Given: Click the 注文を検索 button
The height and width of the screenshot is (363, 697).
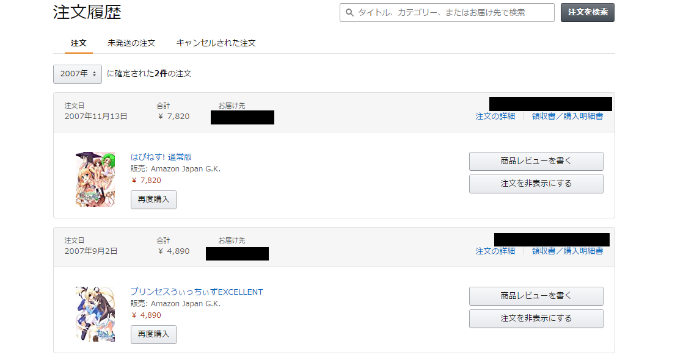Looking at the screenshot, I should (588, 12).
